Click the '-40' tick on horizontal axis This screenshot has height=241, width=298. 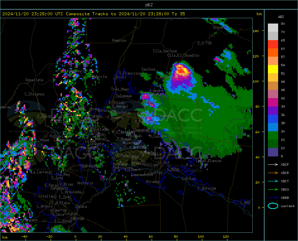coord(24,236)
